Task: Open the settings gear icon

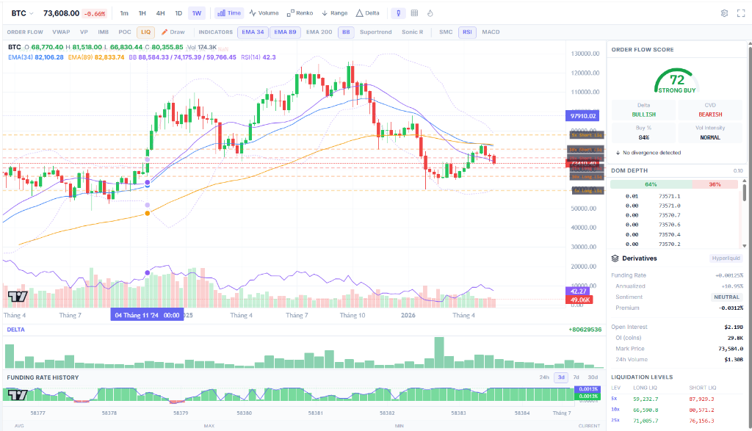Action: click(x=724, y=13)
